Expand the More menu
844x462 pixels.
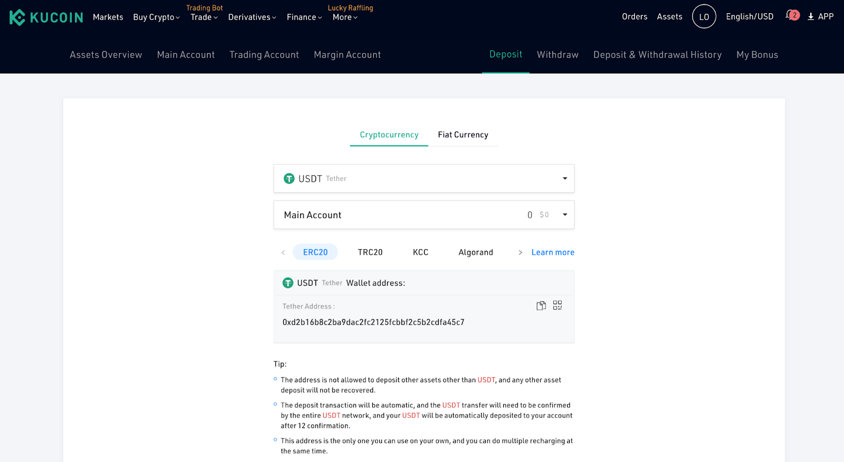[x=345, y=17]
